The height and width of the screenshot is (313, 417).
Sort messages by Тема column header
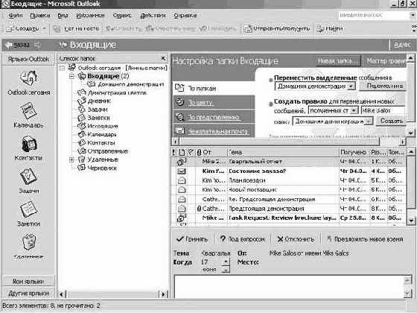coord(283,152)
